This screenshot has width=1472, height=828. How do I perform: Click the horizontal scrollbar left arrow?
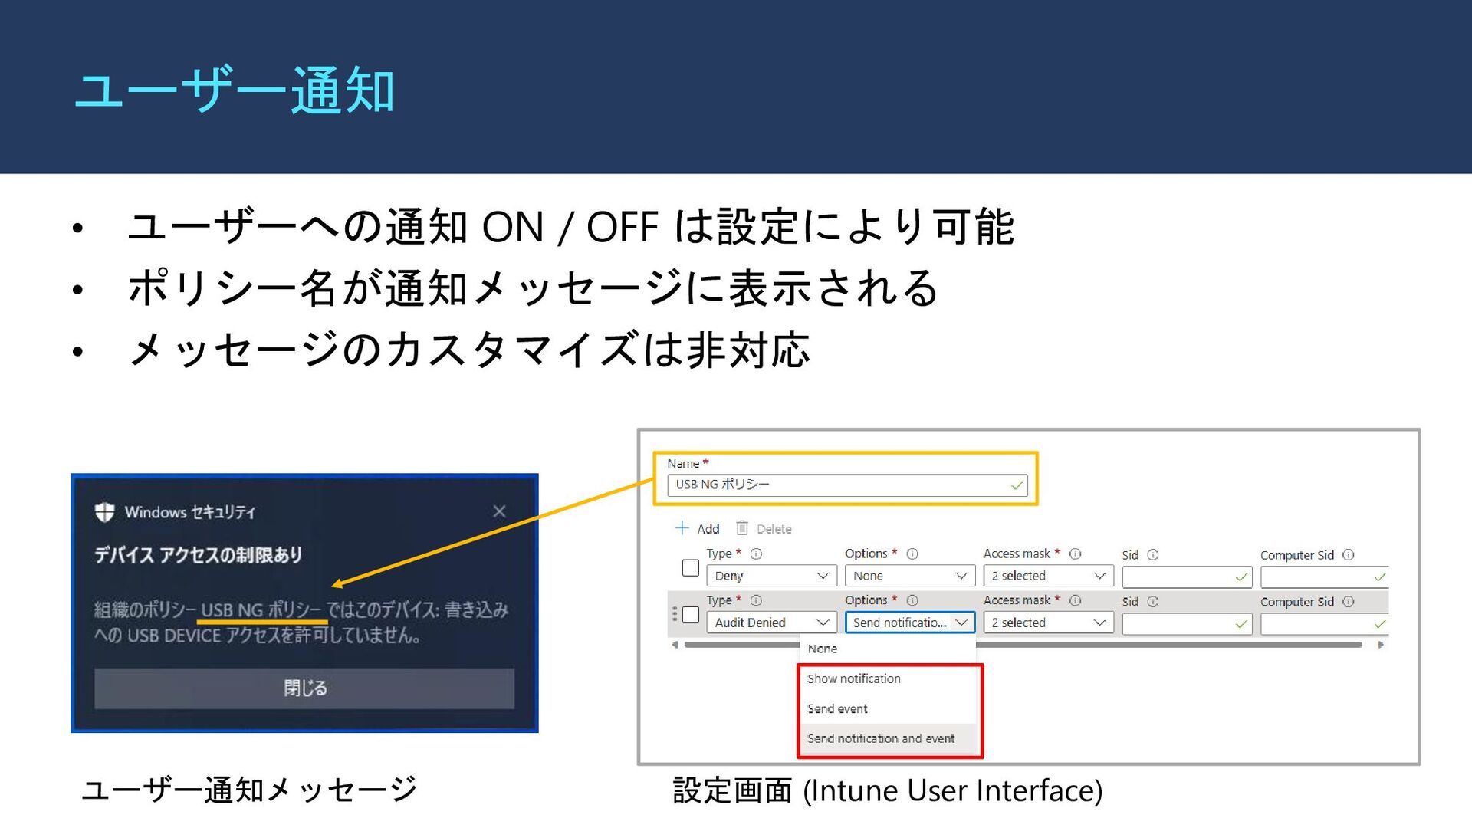point(675,645)
